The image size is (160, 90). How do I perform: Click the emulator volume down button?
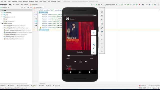click(x=102, y=20)
